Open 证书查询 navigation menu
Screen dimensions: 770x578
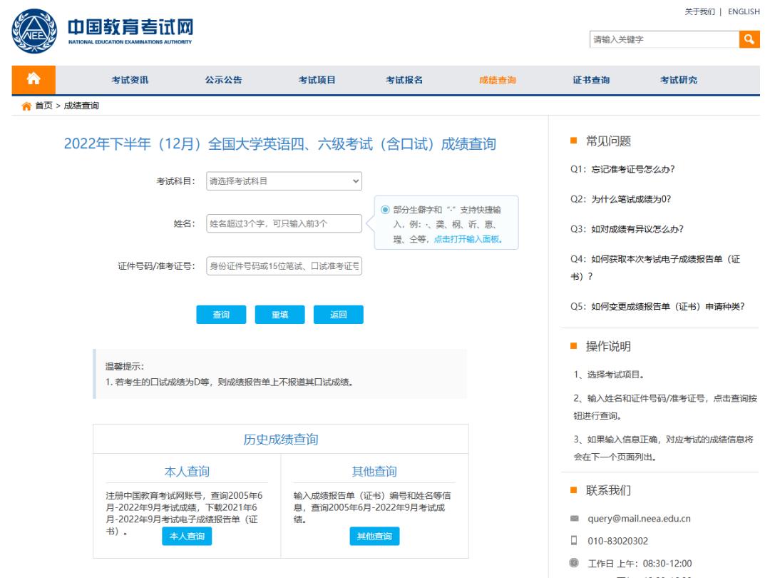[x=591, y=80]
